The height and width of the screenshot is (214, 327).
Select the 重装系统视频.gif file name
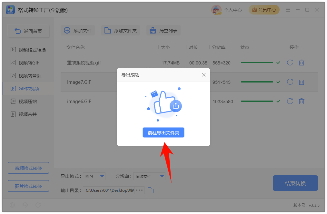point(84,63)
